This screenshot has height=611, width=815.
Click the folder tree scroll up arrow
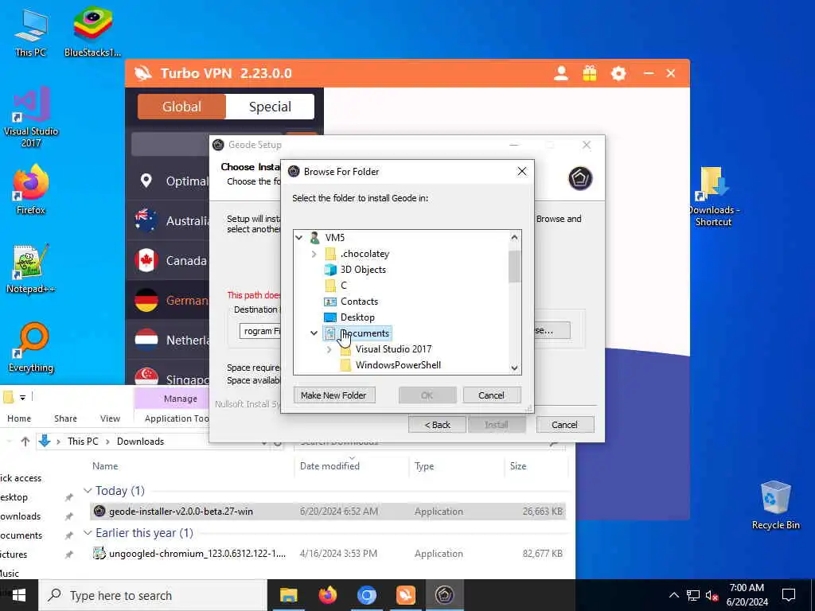pyautogui.click(x=514, y=237)
